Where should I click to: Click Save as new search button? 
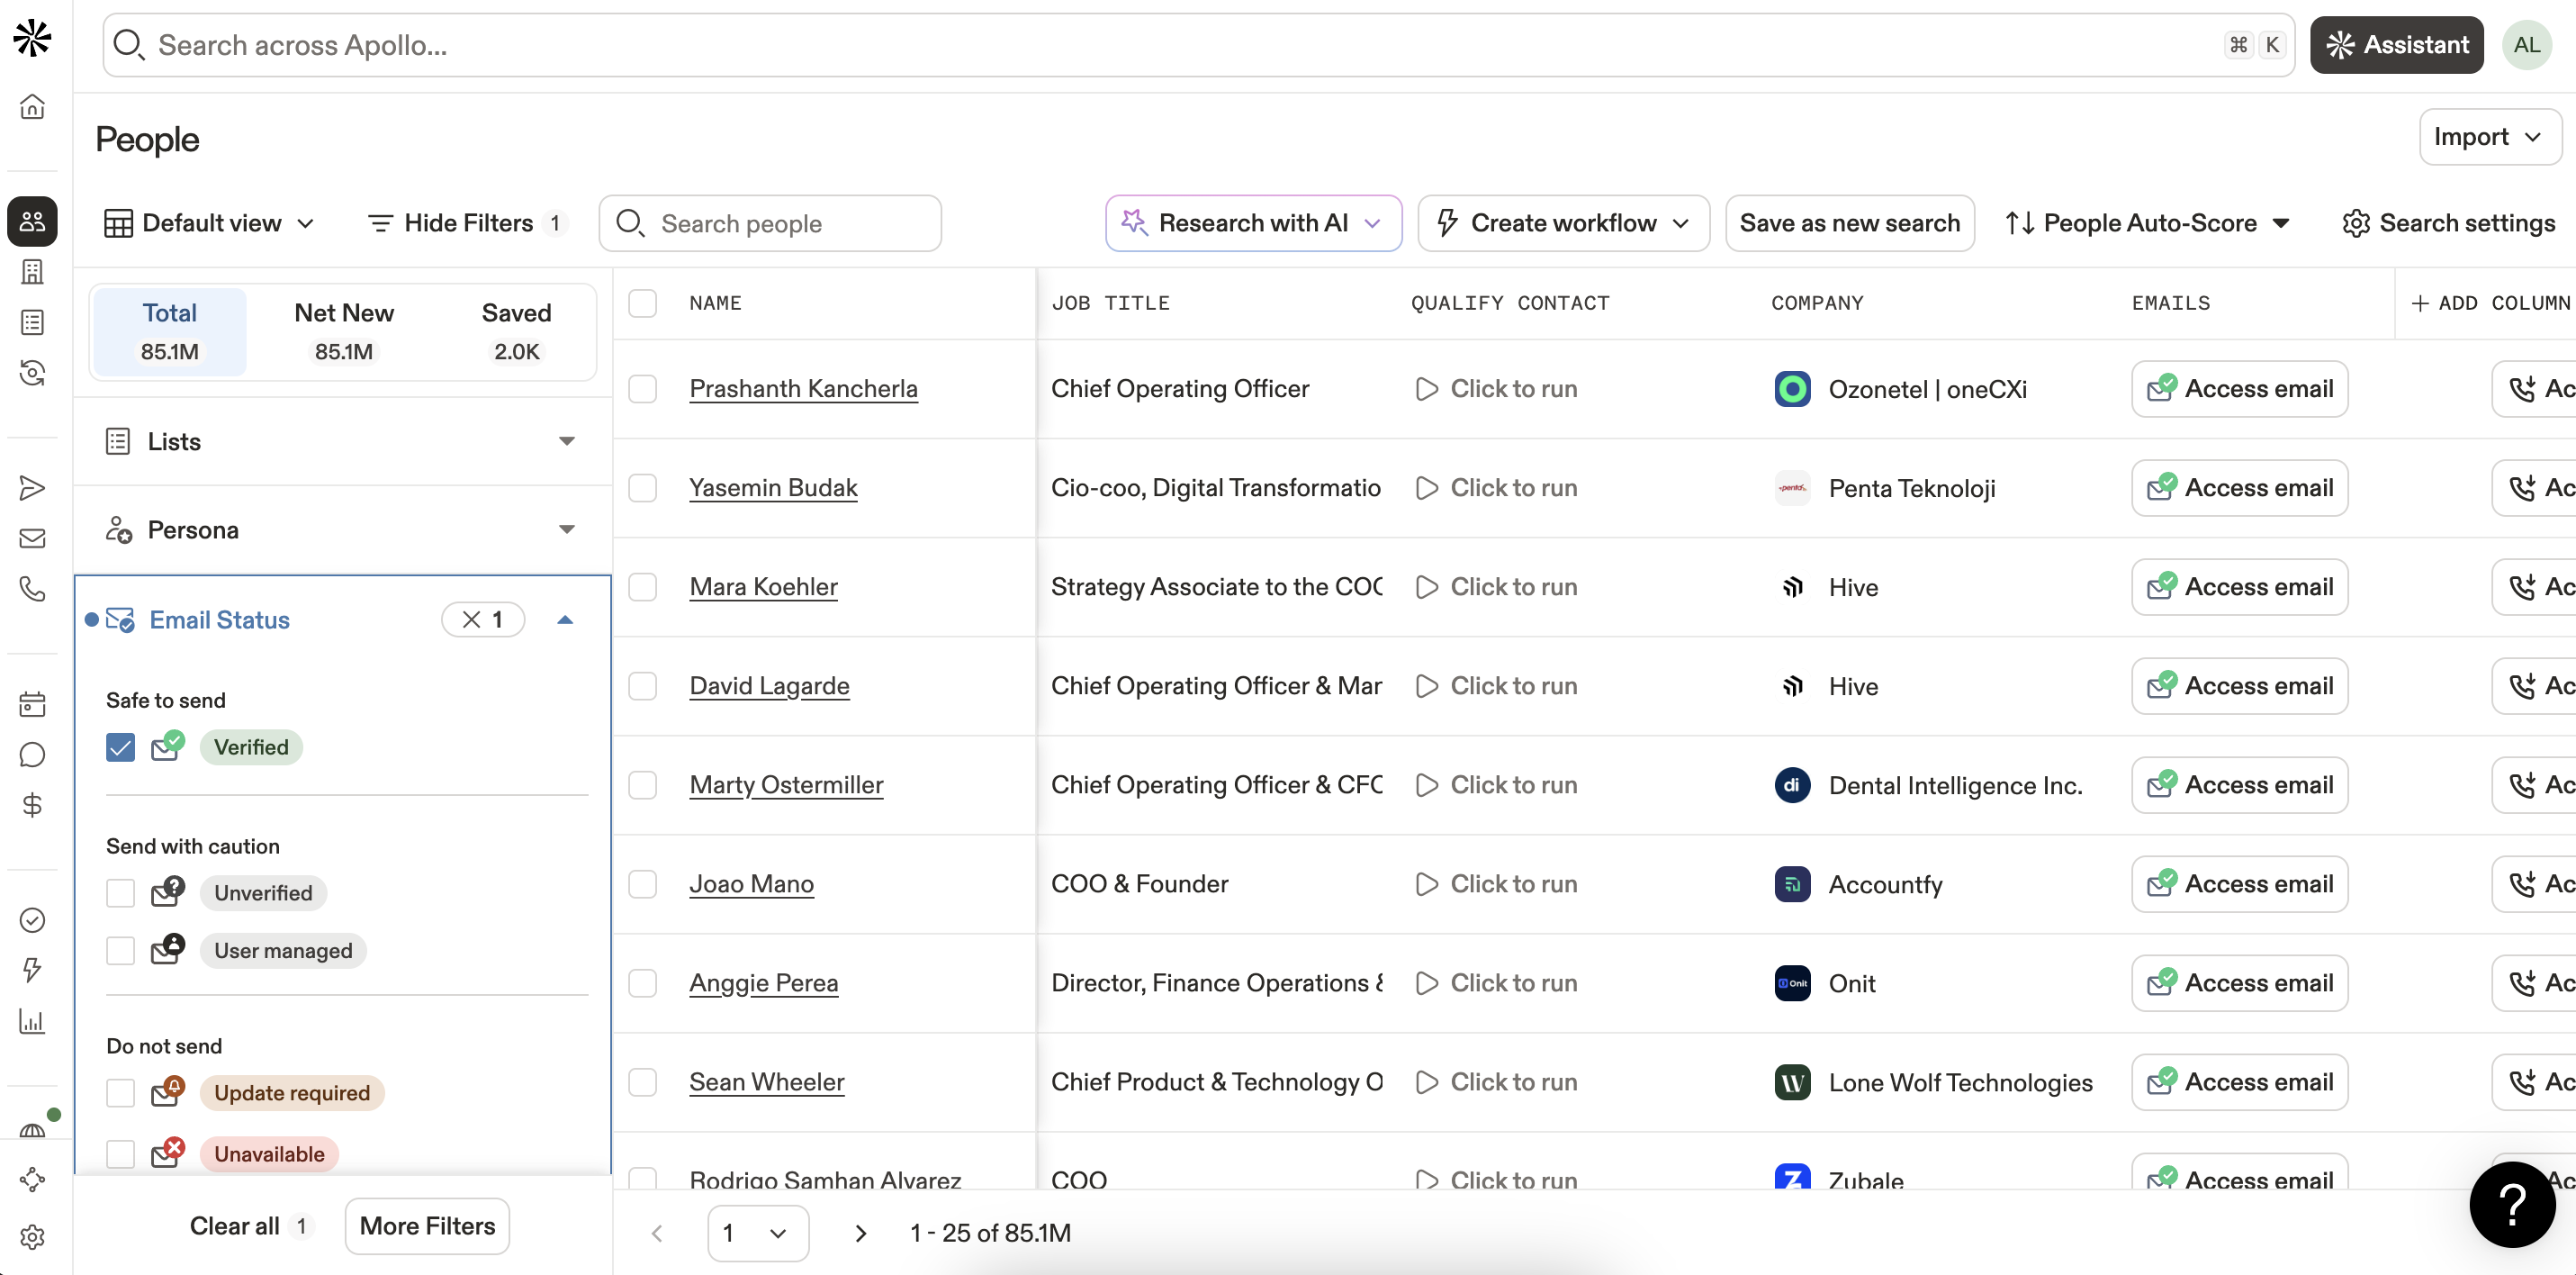point(1848,223)
